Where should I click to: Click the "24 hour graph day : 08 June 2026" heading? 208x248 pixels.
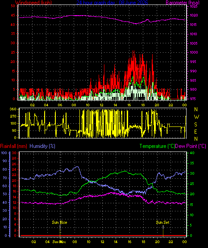pyautogui.click(x=112, y=3)
